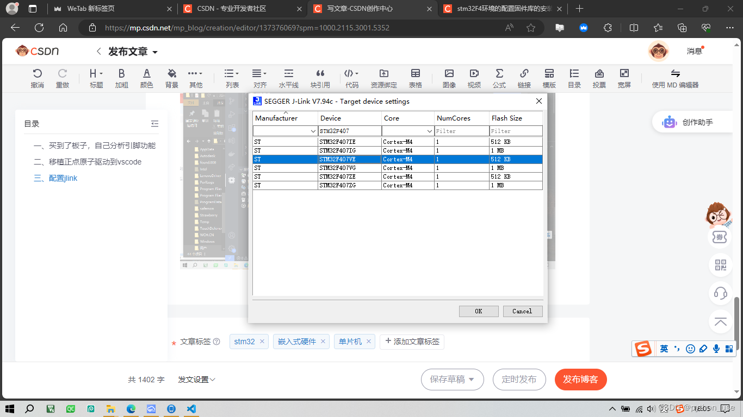Switch to the MD editor (使用 MD 编辑器)

[x=675, y=78]
